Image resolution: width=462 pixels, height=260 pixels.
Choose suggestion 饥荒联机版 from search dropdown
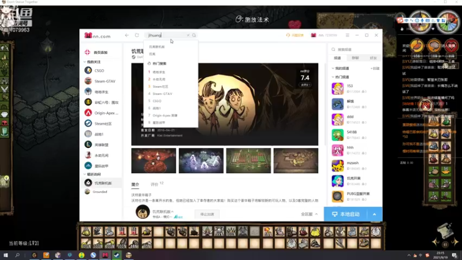tap(157, 47)
